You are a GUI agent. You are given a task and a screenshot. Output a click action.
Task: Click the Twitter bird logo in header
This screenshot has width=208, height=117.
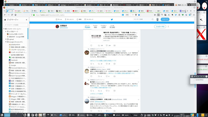point(112,19)
